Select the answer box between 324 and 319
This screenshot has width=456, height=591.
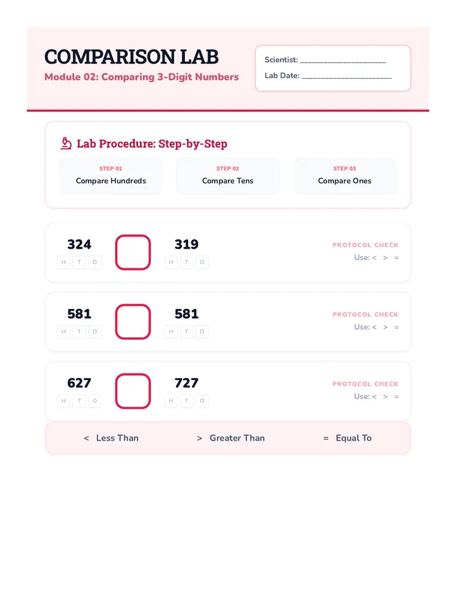[133, 252]
